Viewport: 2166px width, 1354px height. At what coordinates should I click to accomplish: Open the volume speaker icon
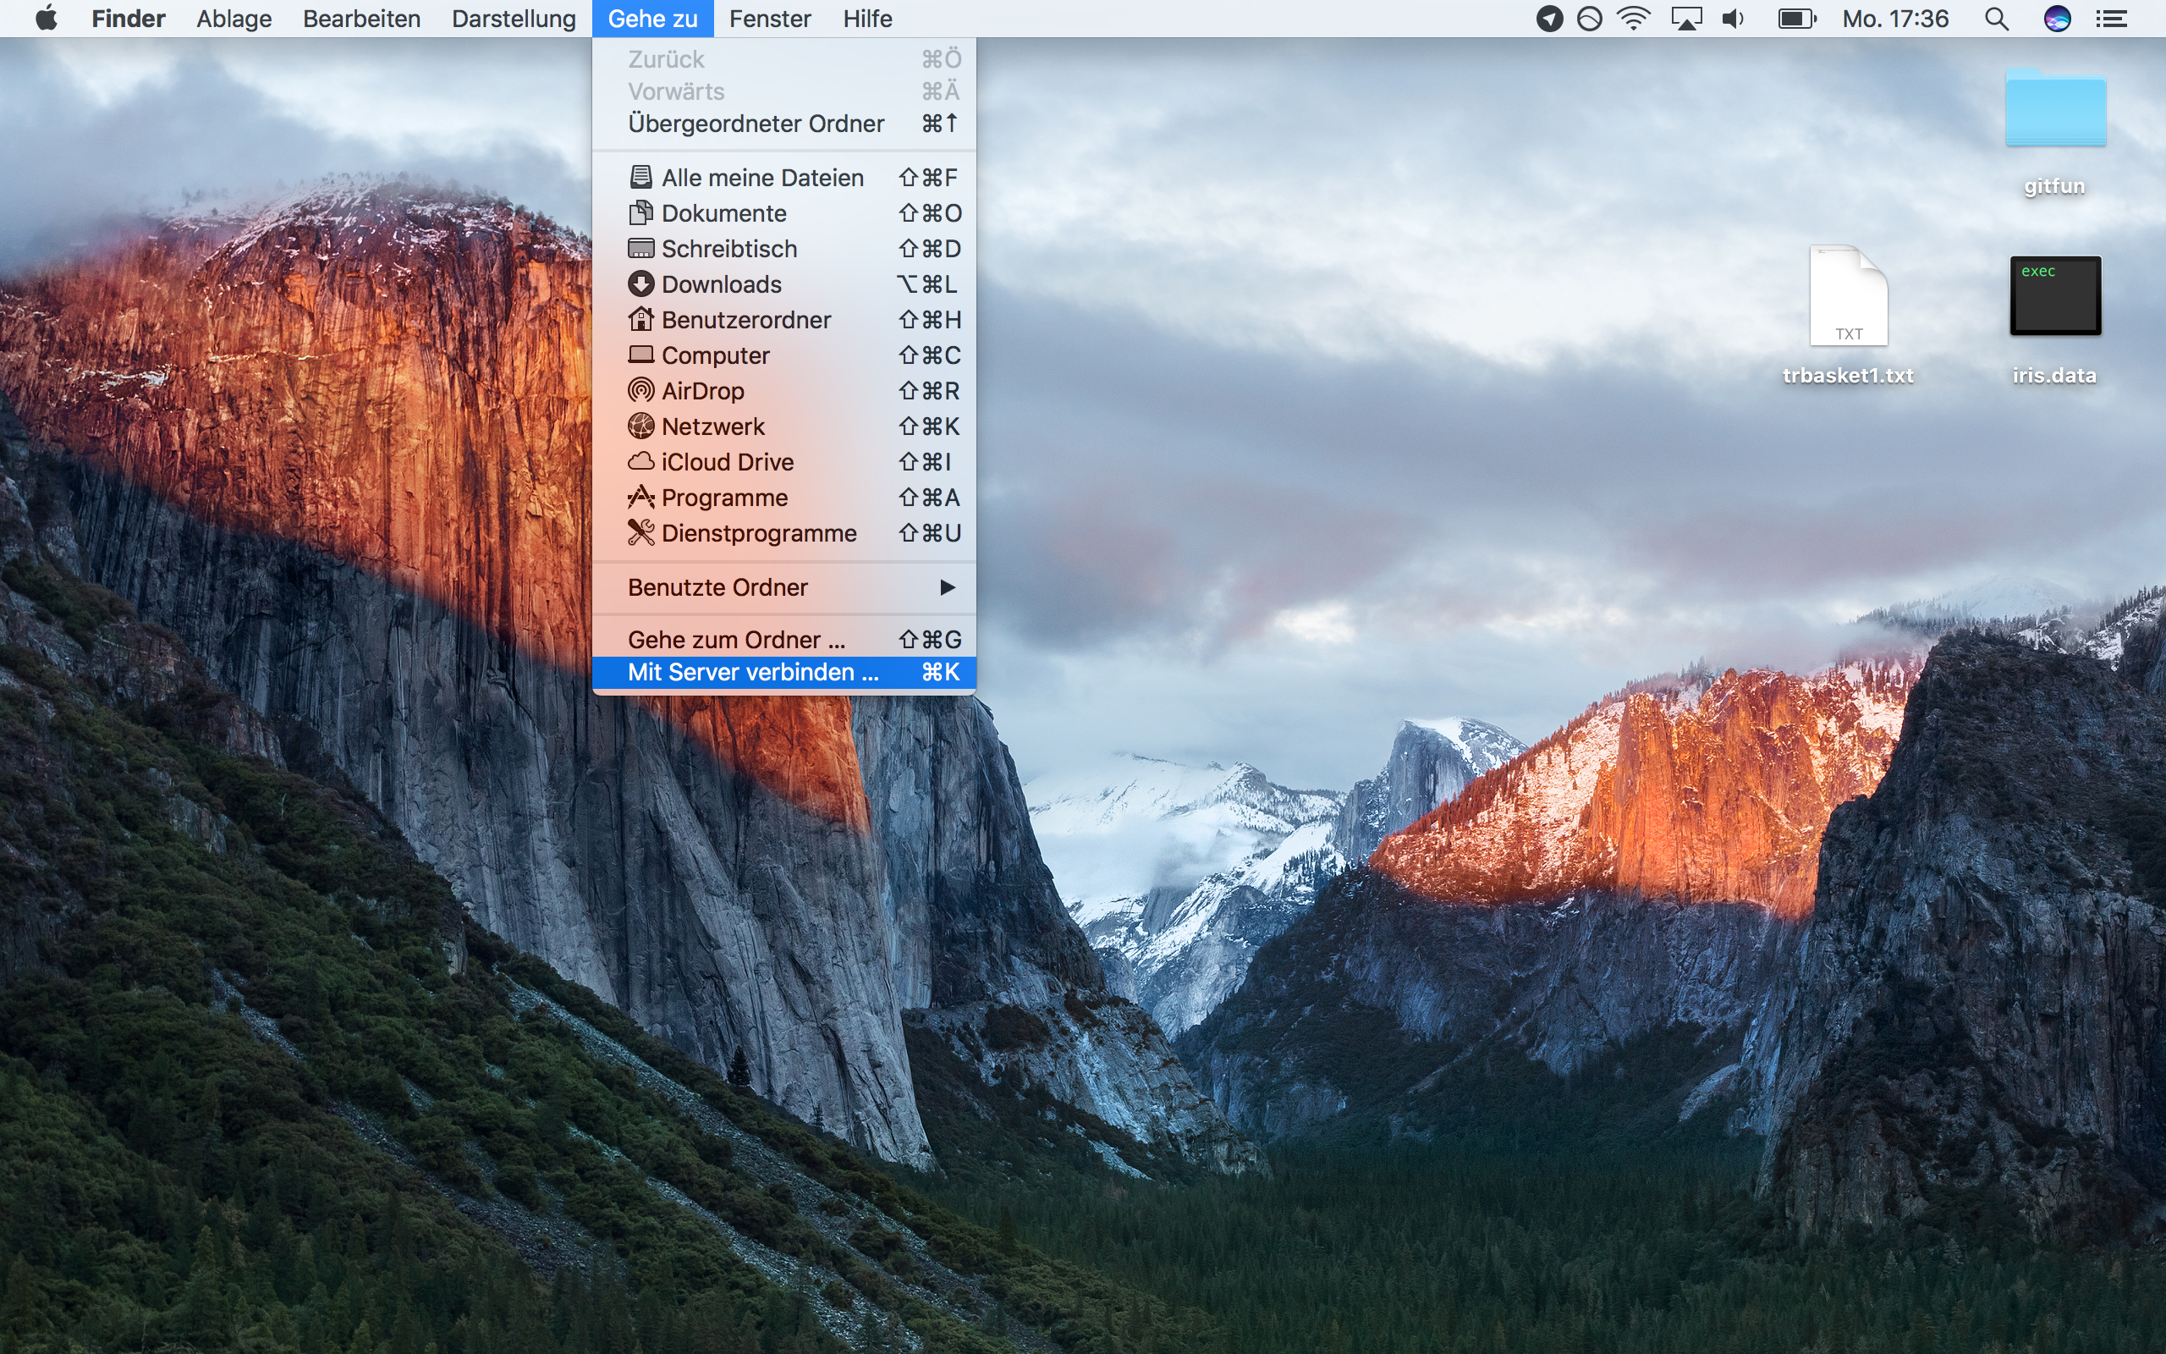coord(1733,18)
